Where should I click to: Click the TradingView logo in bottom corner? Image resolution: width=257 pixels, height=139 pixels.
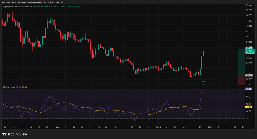(x=14, y=134)
